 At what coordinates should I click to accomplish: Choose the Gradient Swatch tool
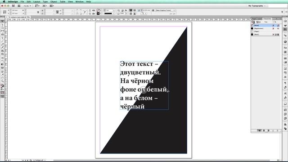[2, 64]
